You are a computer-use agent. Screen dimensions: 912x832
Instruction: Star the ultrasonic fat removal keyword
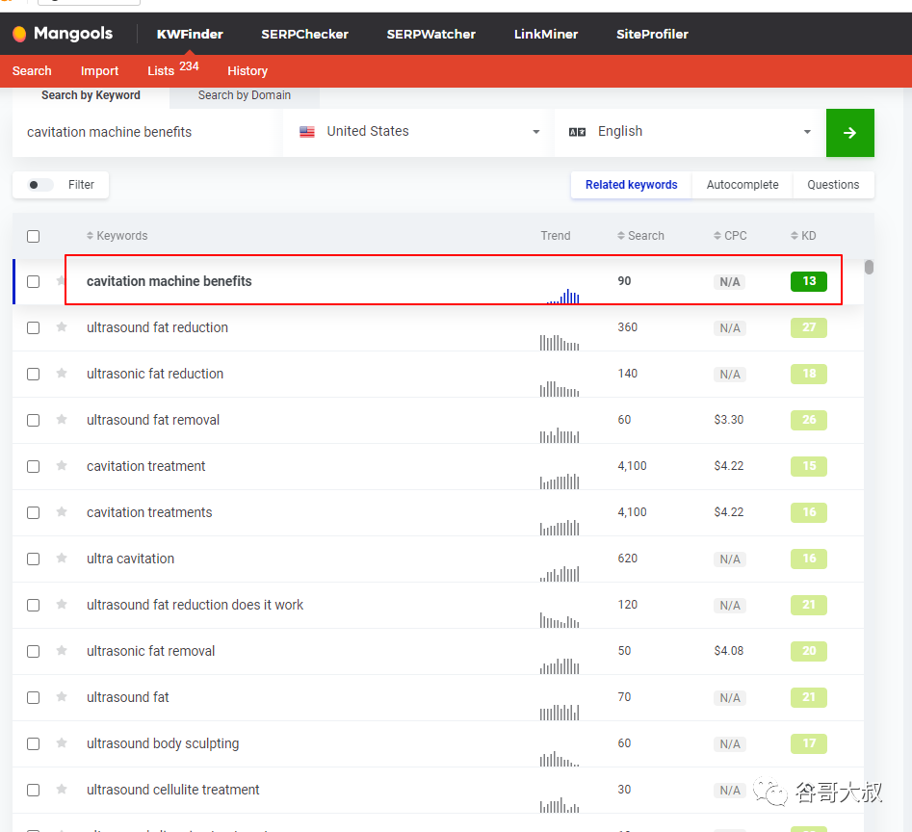[x=62, y=651]
